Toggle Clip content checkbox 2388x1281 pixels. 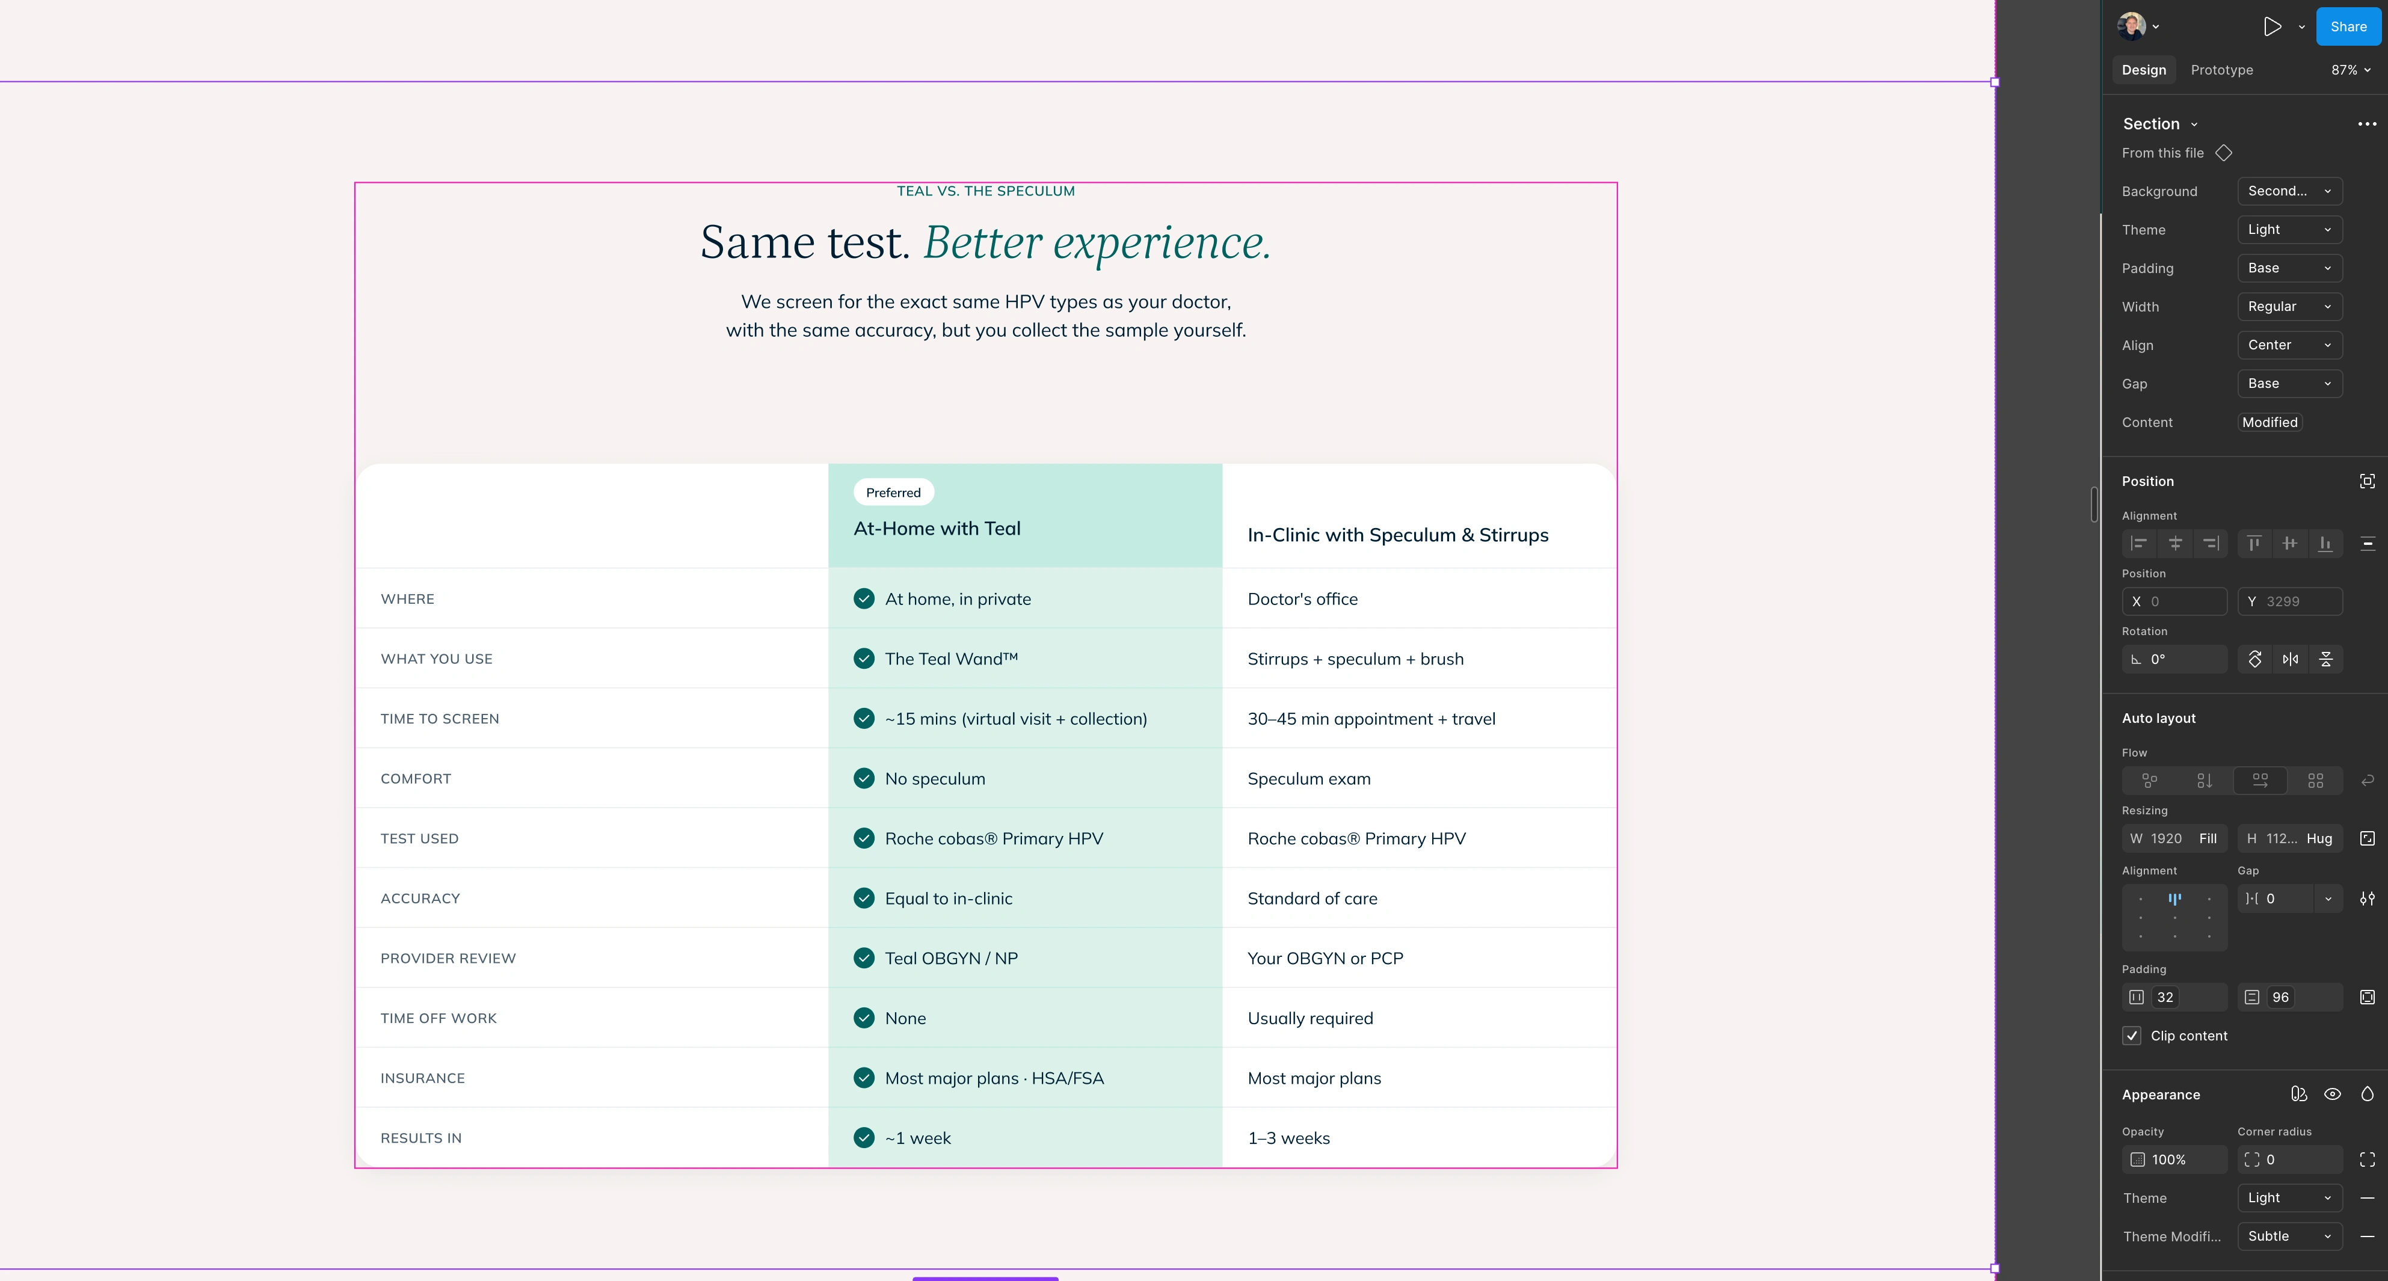(2132, 1036)
